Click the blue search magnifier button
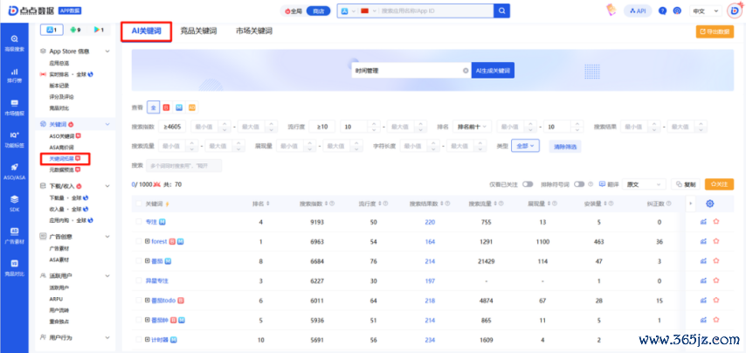Image resolution: width=746 pixels, height=353 pixels. [x=501, y=10]
